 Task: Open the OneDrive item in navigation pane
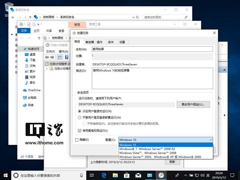coord(32,90)
